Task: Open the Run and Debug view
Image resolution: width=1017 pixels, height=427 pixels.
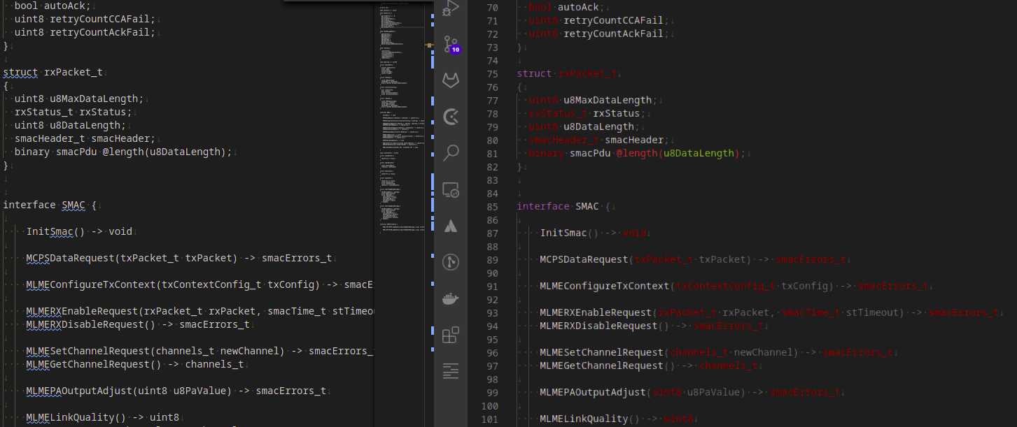Action: coord(451,8)
